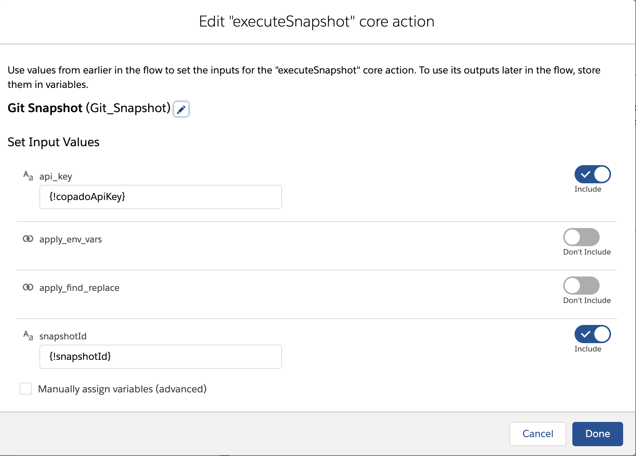Enable the apply_find_replace include toggle

click(x=581, y=286)
